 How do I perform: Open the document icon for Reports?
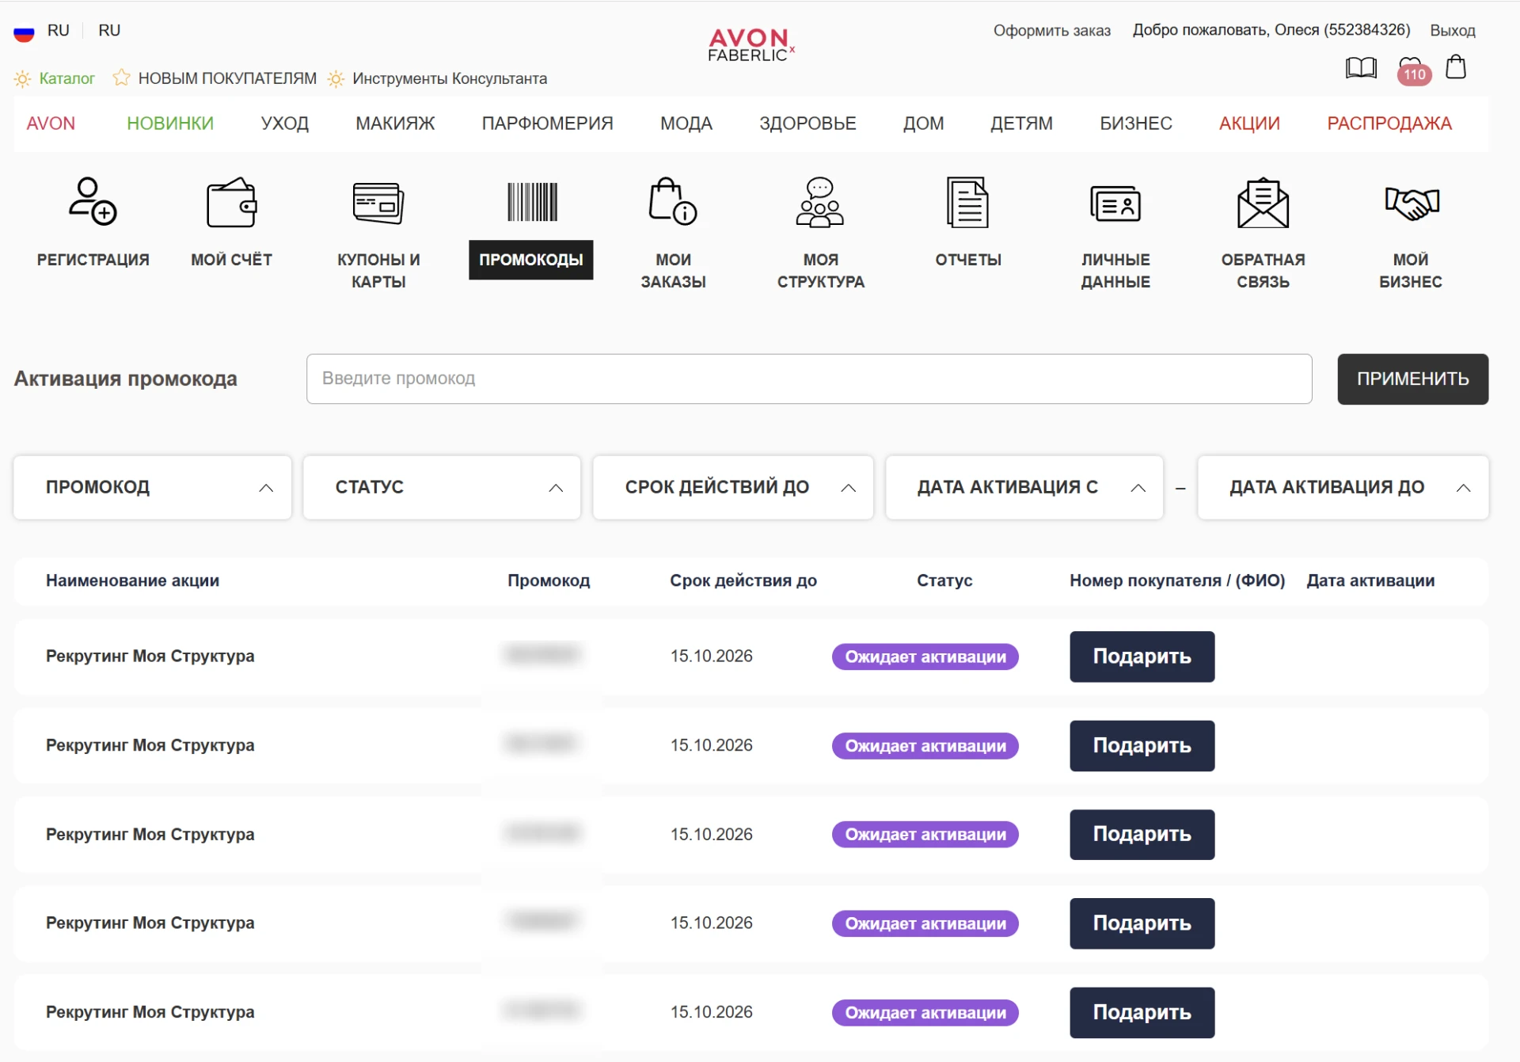coord(967,202)
